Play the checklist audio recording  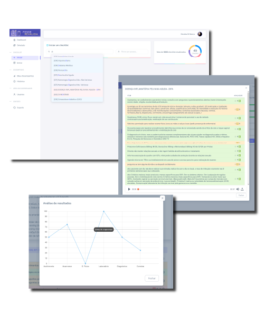click(x=129, y=189)
